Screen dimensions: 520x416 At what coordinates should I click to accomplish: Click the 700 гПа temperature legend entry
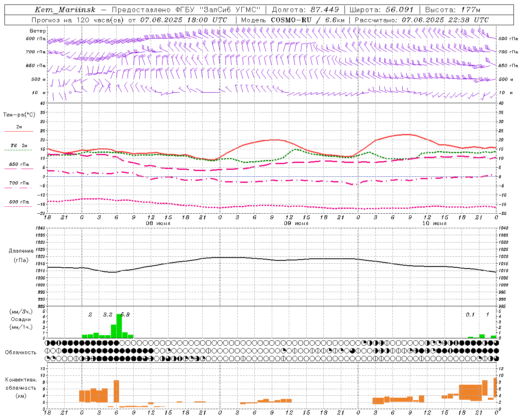tap(19, 183)
